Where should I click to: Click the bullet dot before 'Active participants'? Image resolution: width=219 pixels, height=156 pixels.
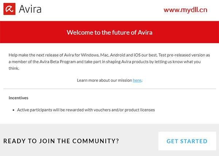pyautogui.click(x=14, y=110)
